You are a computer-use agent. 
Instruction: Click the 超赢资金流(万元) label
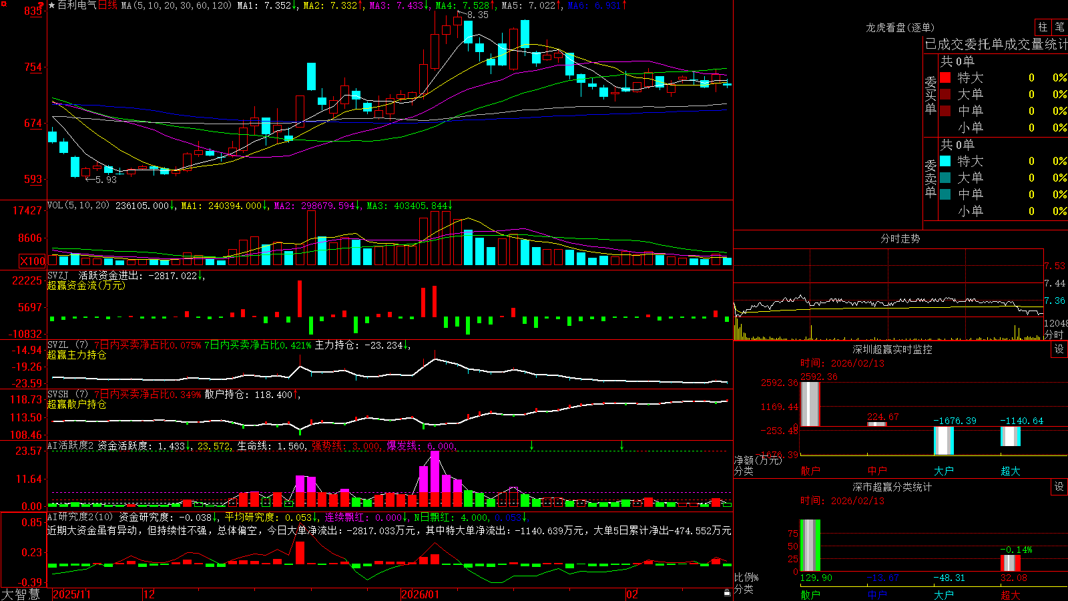pyautogui.click(x=86, y=285)
